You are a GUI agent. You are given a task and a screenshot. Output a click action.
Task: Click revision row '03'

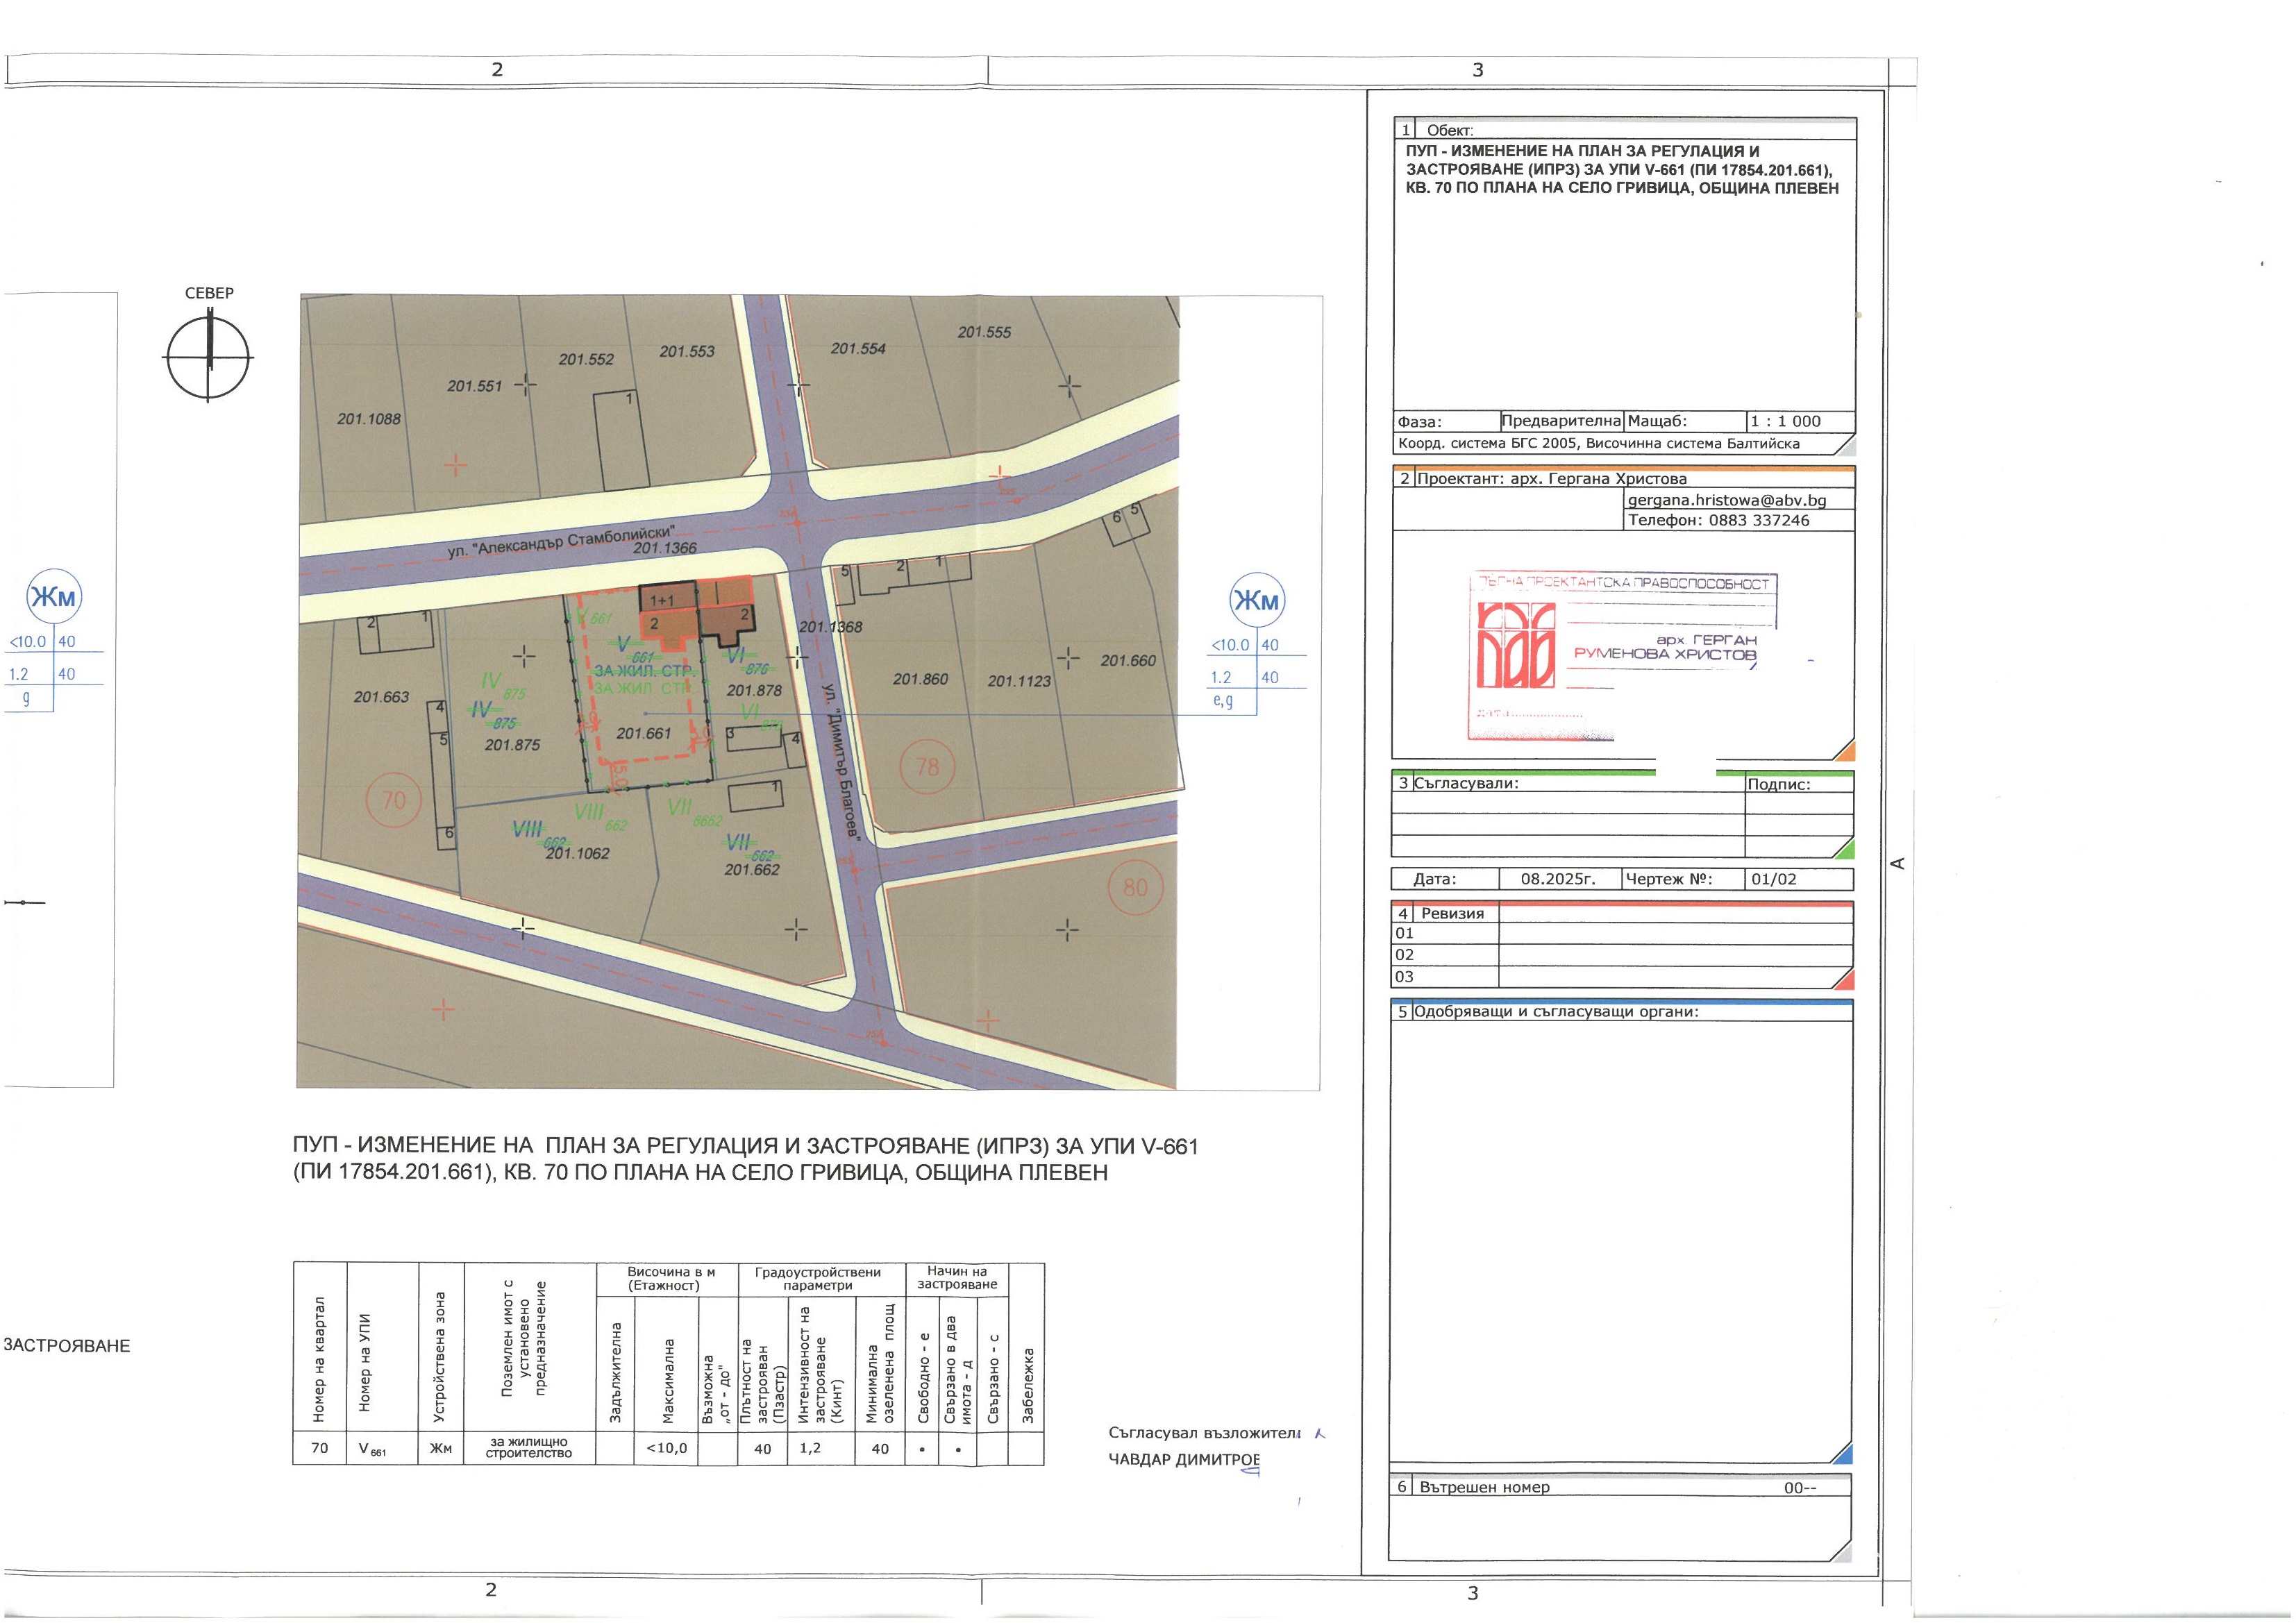pos(1622,977)
